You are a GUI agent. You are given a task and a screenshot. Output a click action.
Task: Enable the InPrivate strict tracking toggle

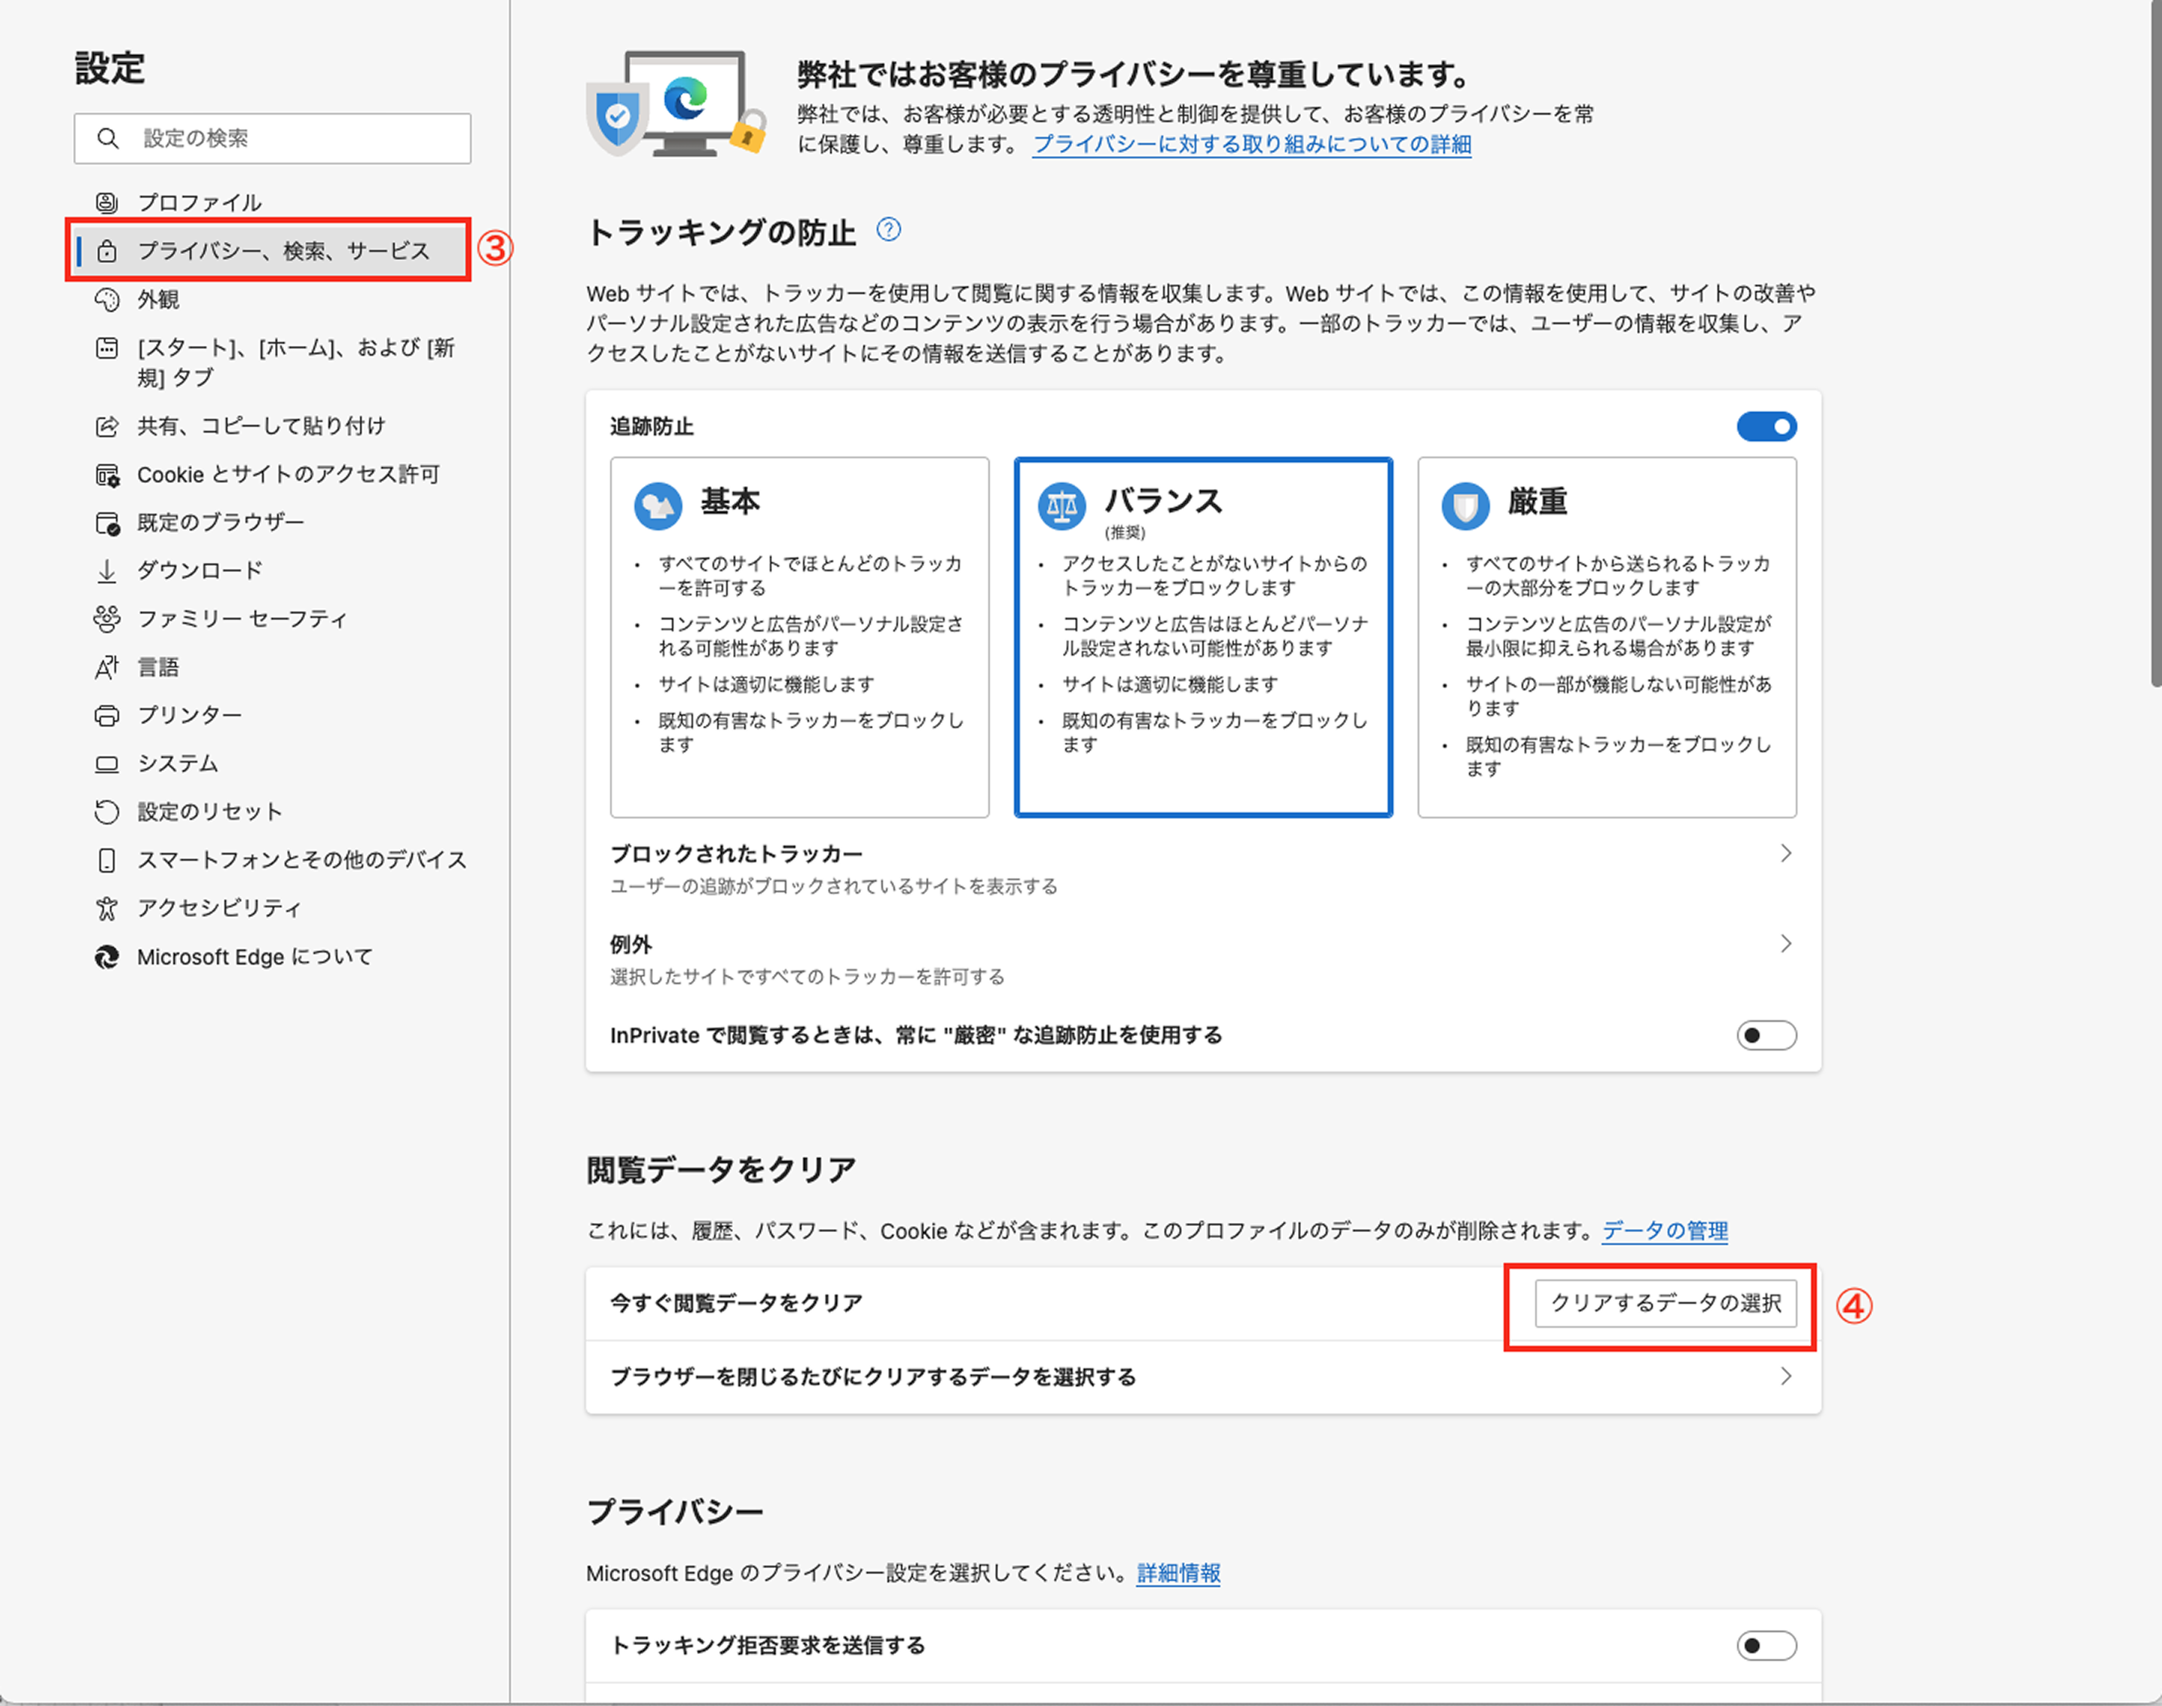(1766, 1036)
